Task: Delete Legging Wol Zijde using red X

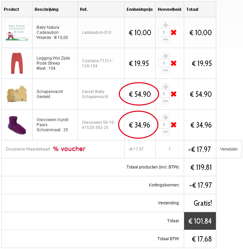Action: point(174,63)
